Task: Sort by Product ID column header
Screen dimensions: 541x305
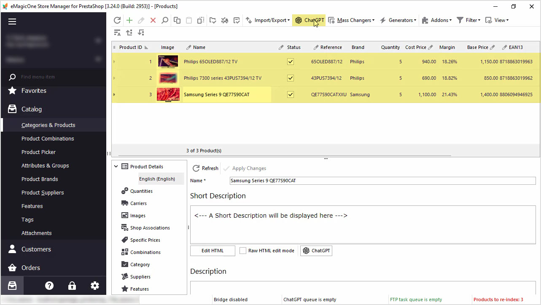Action: pos(131,47)
